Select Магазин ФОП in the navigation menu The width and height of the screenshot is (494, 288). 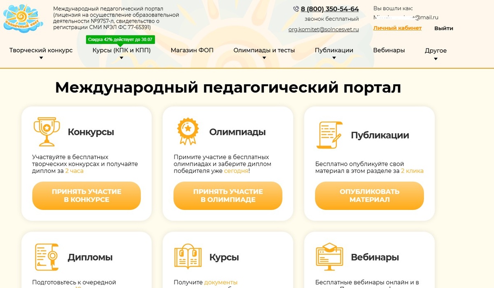coord(192,50)
